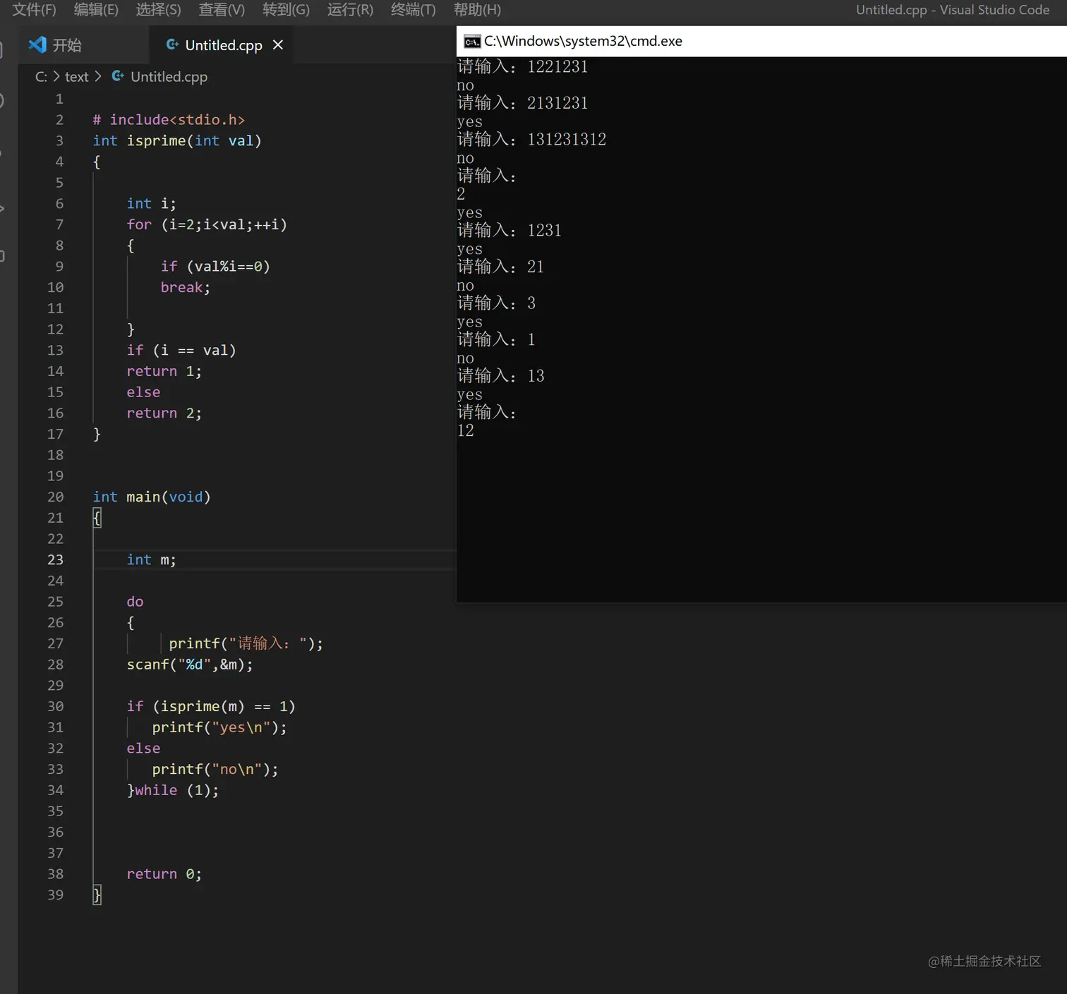Click the C++ file icon on Untitled.cpp tab
The height and width of the screenshot is (994, 1067).
171,44
